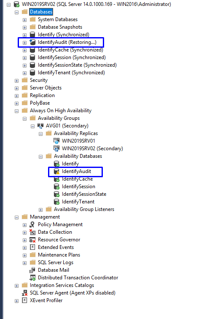Image resolution: width=212 pixels, height=319 pixels.
Task: Click the Identify availability database icon
Action: coord(56,164)
